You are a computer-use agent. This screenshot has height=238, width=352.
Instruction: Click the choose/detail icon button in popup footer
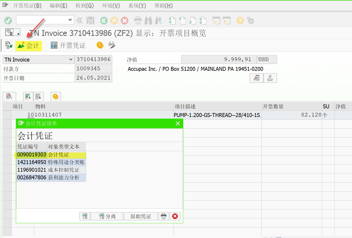pyautogui.click(x=85, y=216)
